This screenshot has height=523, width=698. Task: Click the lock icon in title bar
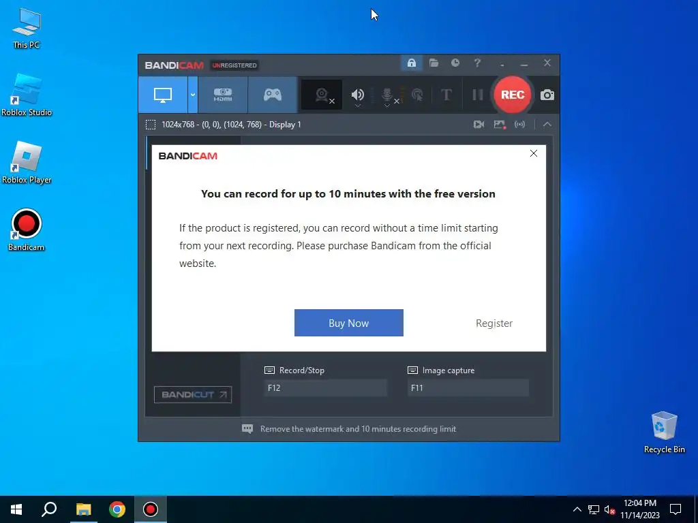click(411, 63)
